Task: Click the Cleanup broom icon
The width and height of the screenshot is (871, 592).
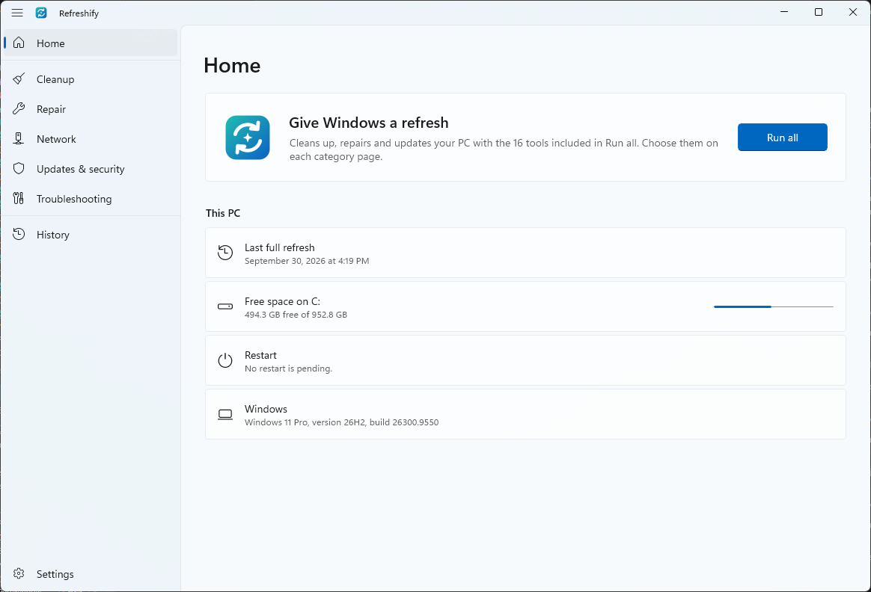Action: [x=19, y=78]
